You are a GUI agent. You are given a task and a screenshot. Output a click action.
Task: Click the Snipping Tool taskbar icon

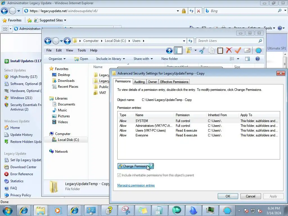126,210
